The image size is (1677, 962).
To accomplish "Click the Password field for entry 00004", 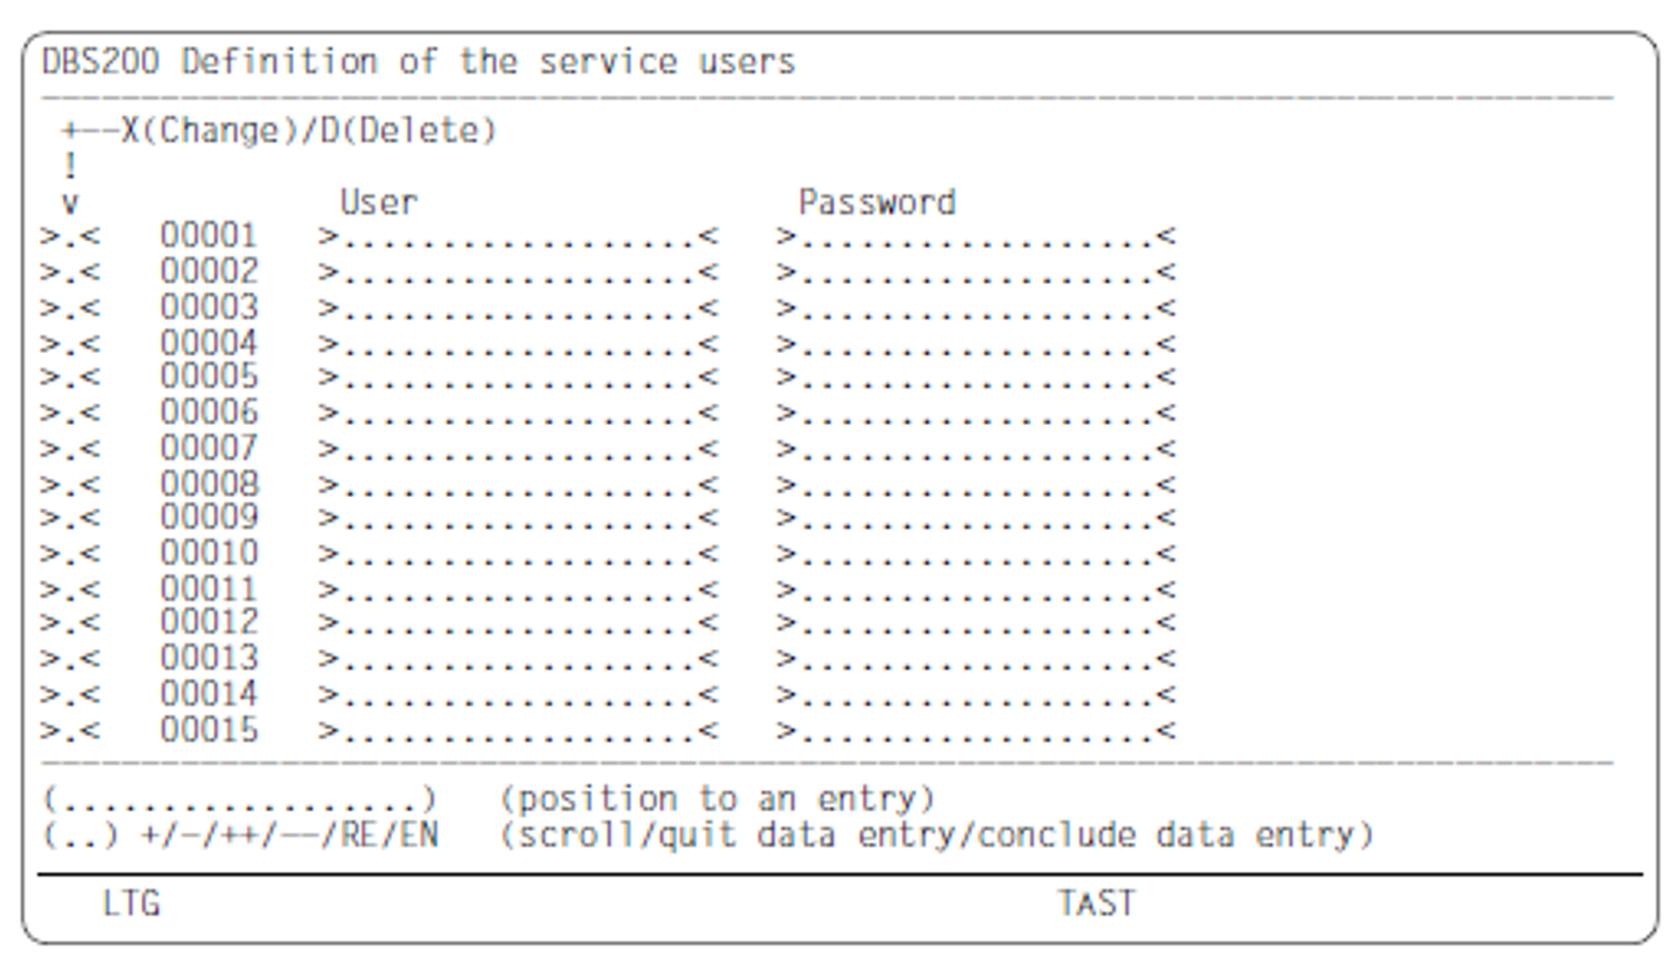I will click(976, 345).
